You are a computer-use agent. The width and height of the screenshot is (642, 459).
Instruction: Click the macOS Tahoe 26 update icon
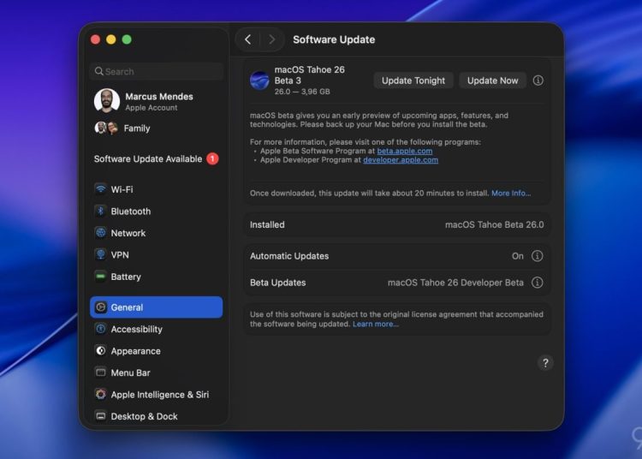point(259,80)
